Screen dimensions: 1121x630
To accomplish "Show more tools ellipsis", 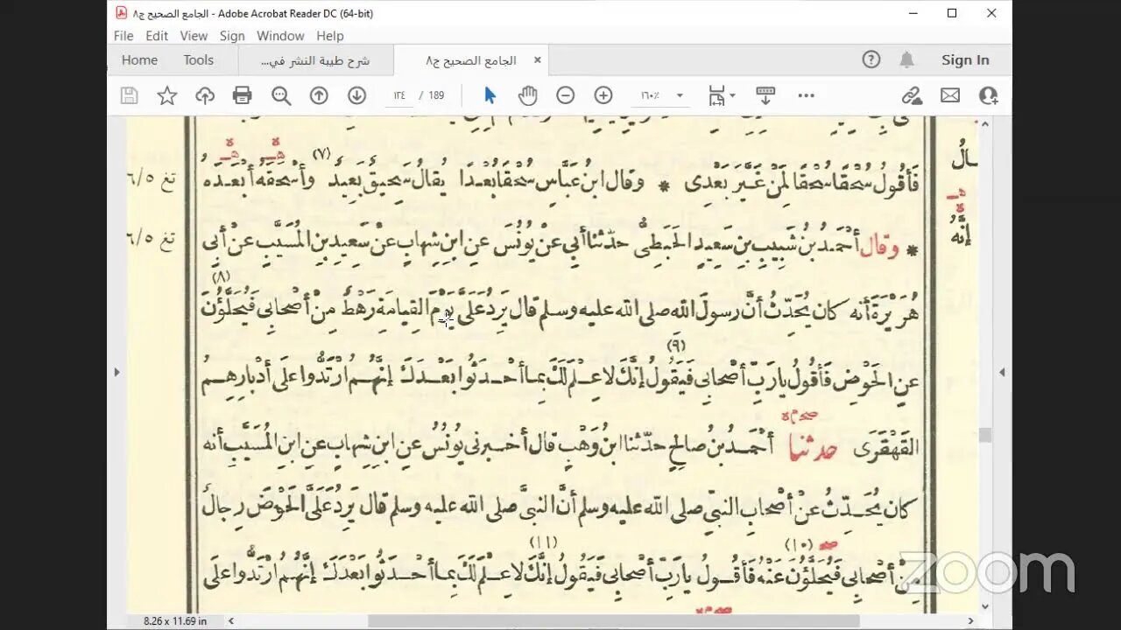I will [807, 95].
